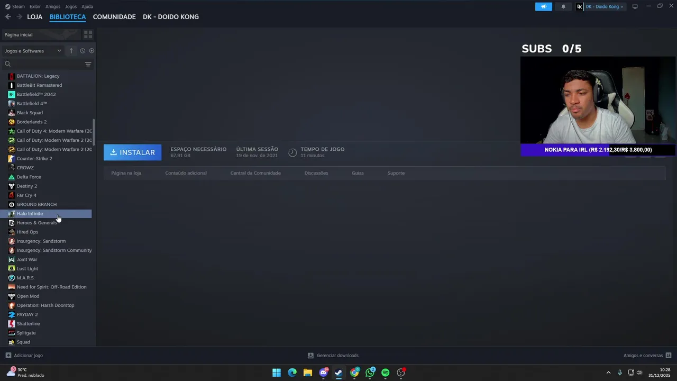Go forward with the navigation arrow

[x=19, y=17]
